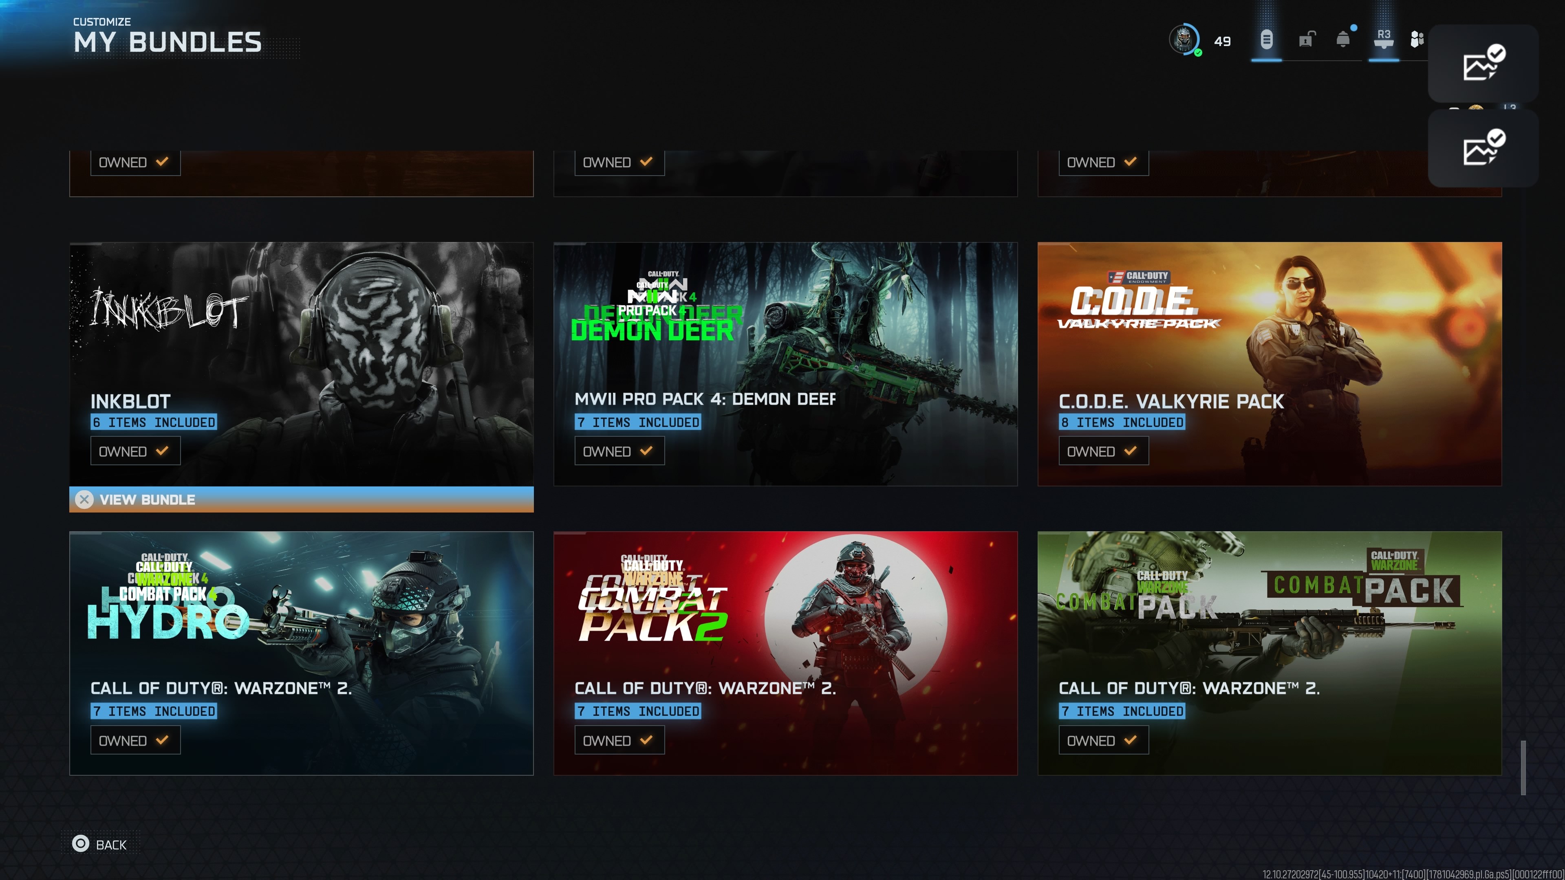
Task: Open the pill-shaped menu icon beside level 49
Action: pos(1266,40)
